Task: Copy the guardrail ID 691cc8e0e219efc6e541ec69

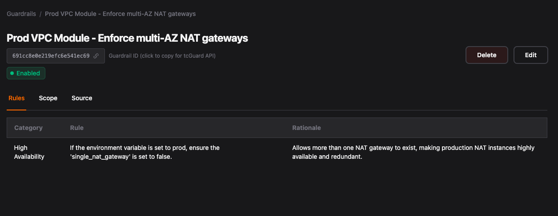Action: [x=51, y=56]
